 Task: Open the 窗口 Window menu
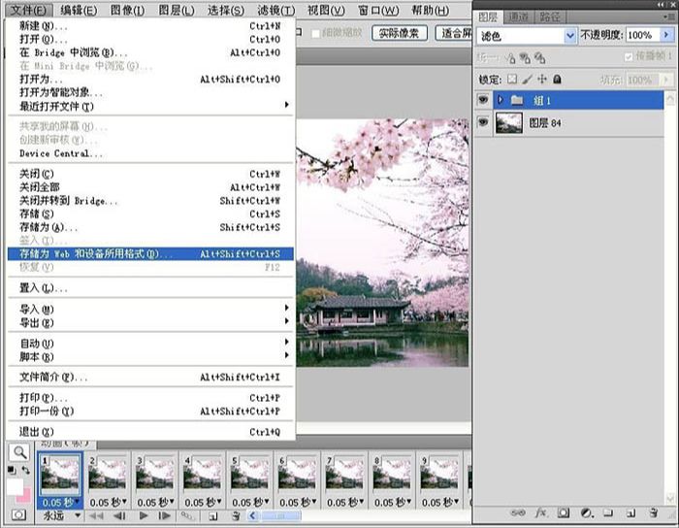pos(378,10)
